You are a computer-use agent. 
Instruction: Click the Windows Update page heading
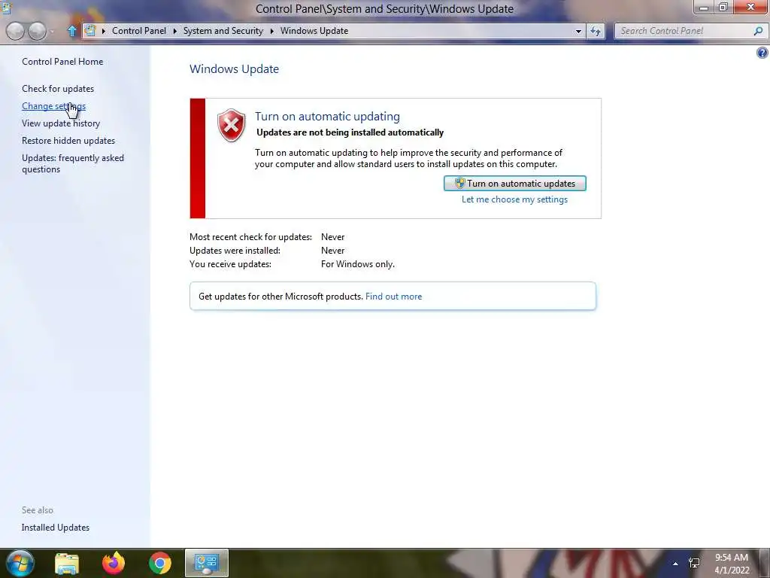click(x=235, y=68)
